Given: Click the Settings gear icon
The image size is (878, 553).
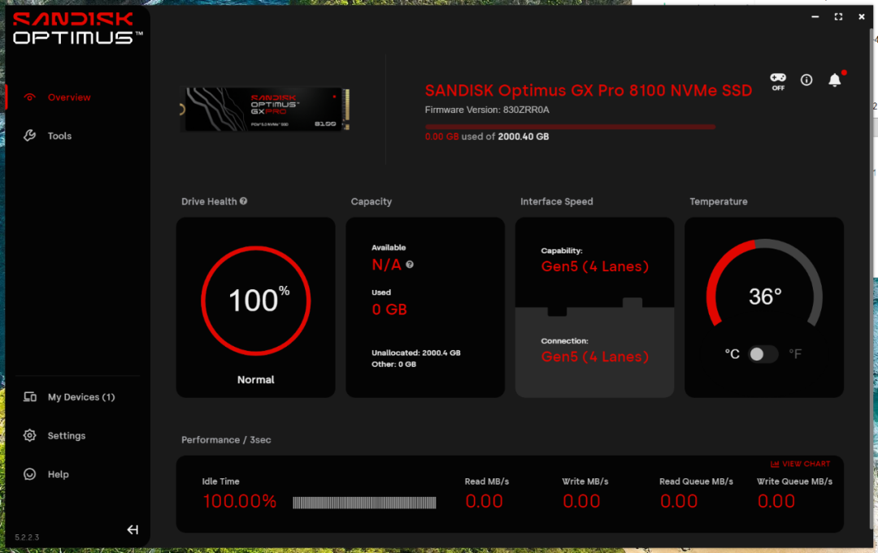Looking at the screenshot, I should click(30, 435).
